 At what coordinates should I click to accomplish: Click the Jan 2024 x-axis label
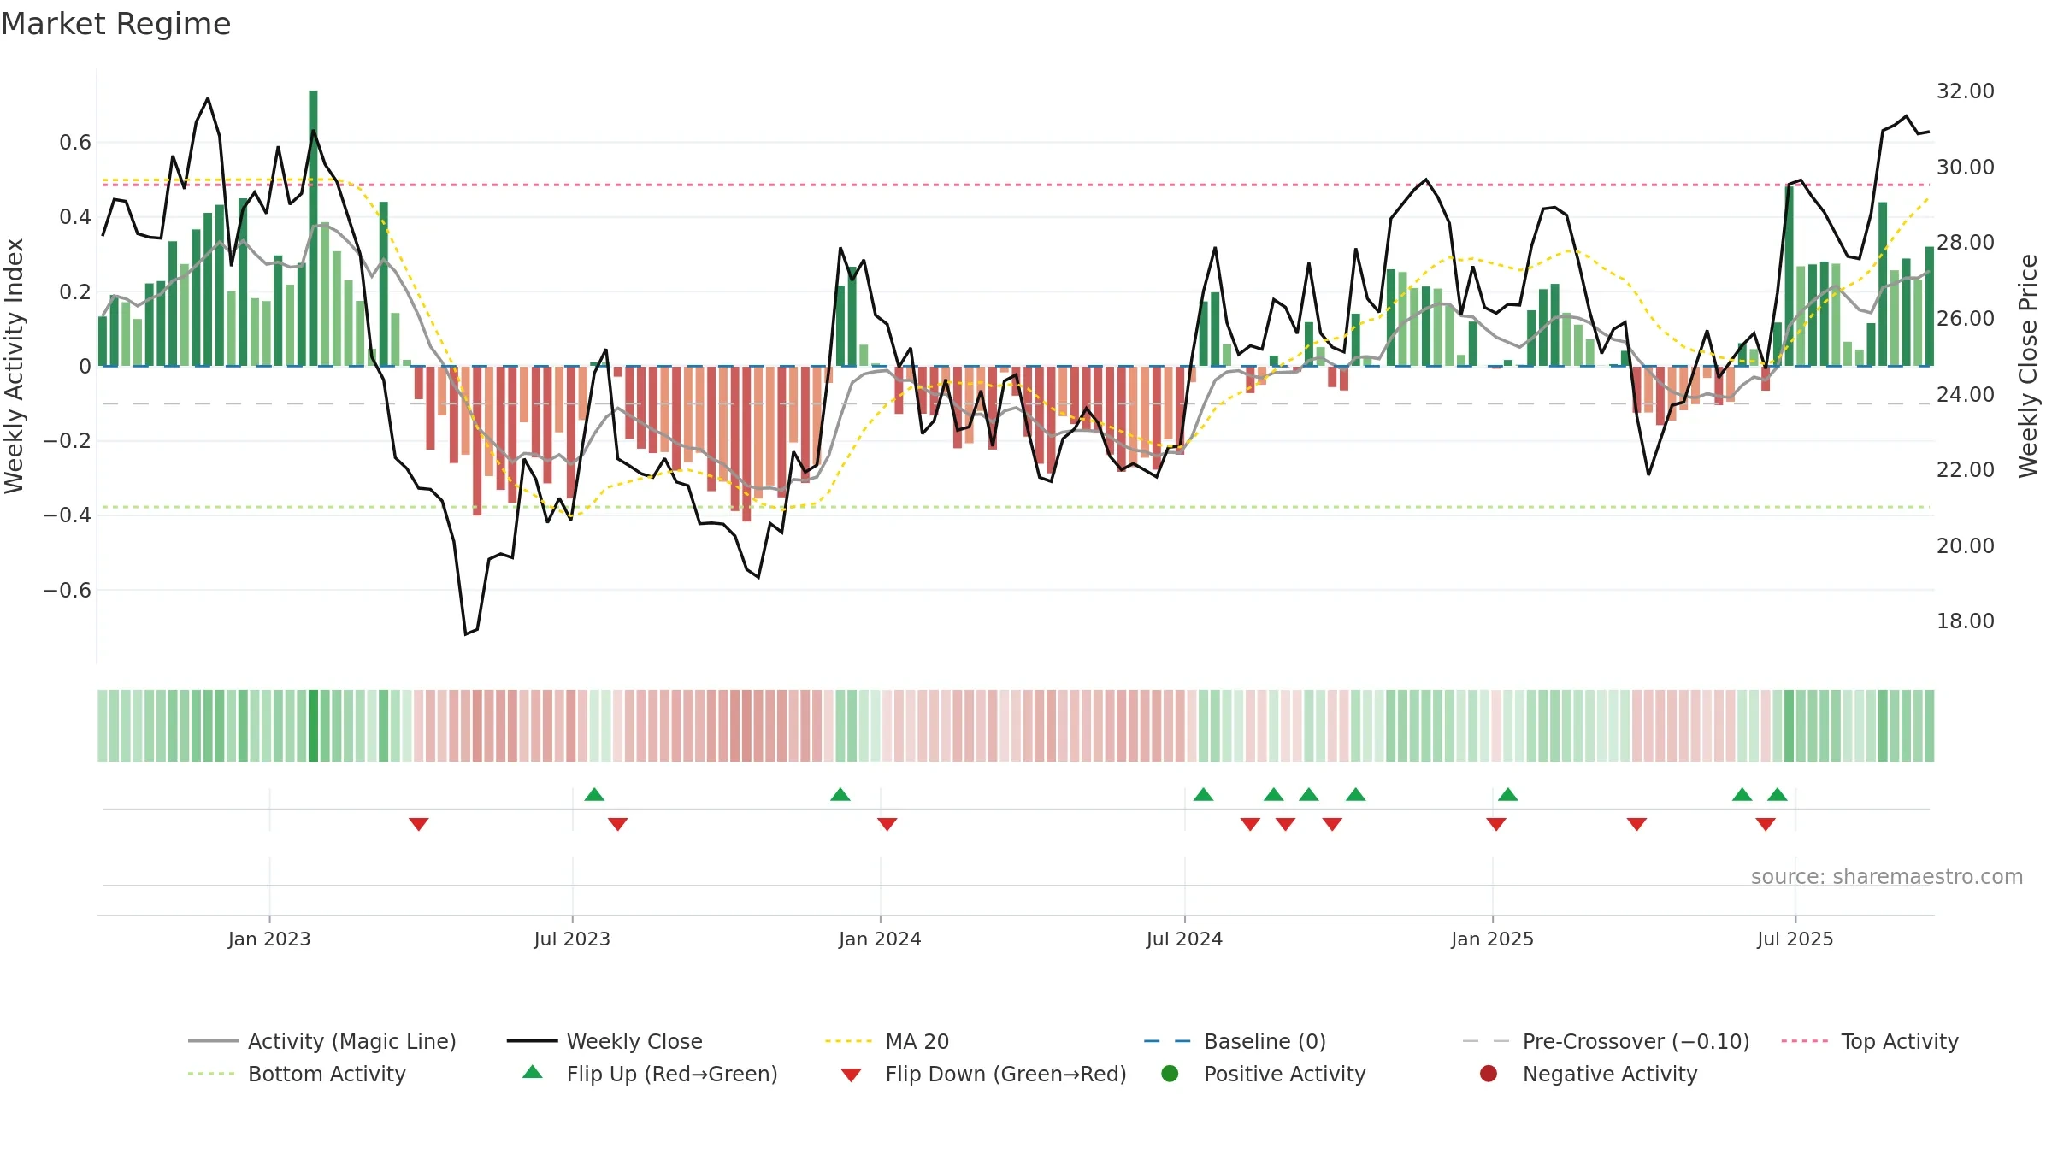pos(880,939)
